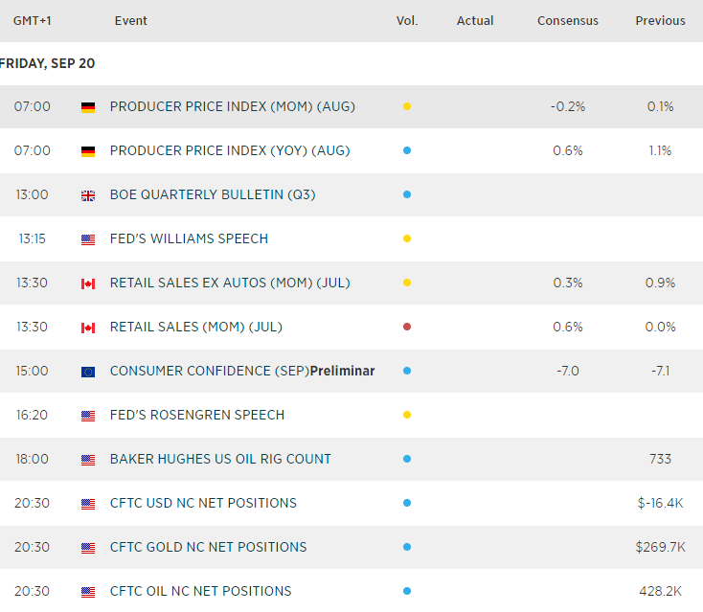Click the German flag beside Producer Price Index (MoM)
Viewport: 703px width, 612px height.
[88, 107]
